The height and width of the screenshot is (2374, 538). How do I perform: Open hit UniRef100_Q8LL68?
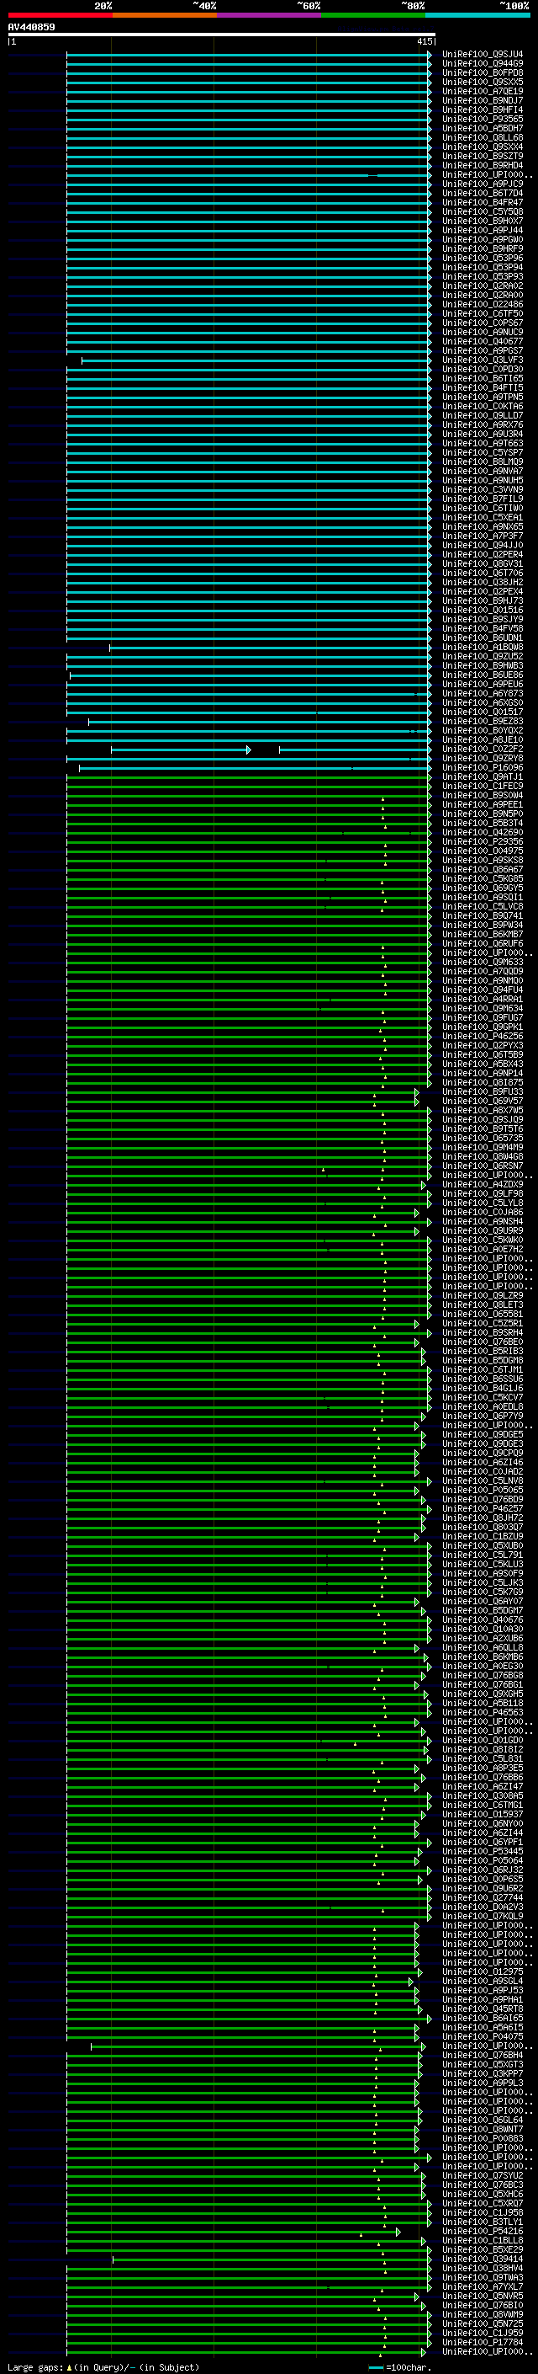click(483, 138)
